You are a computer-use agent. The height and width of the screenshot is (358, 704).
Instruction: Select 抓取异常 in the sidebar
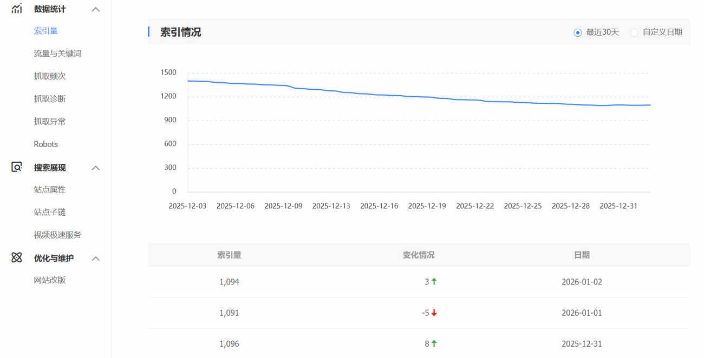(x=50, y=122)
